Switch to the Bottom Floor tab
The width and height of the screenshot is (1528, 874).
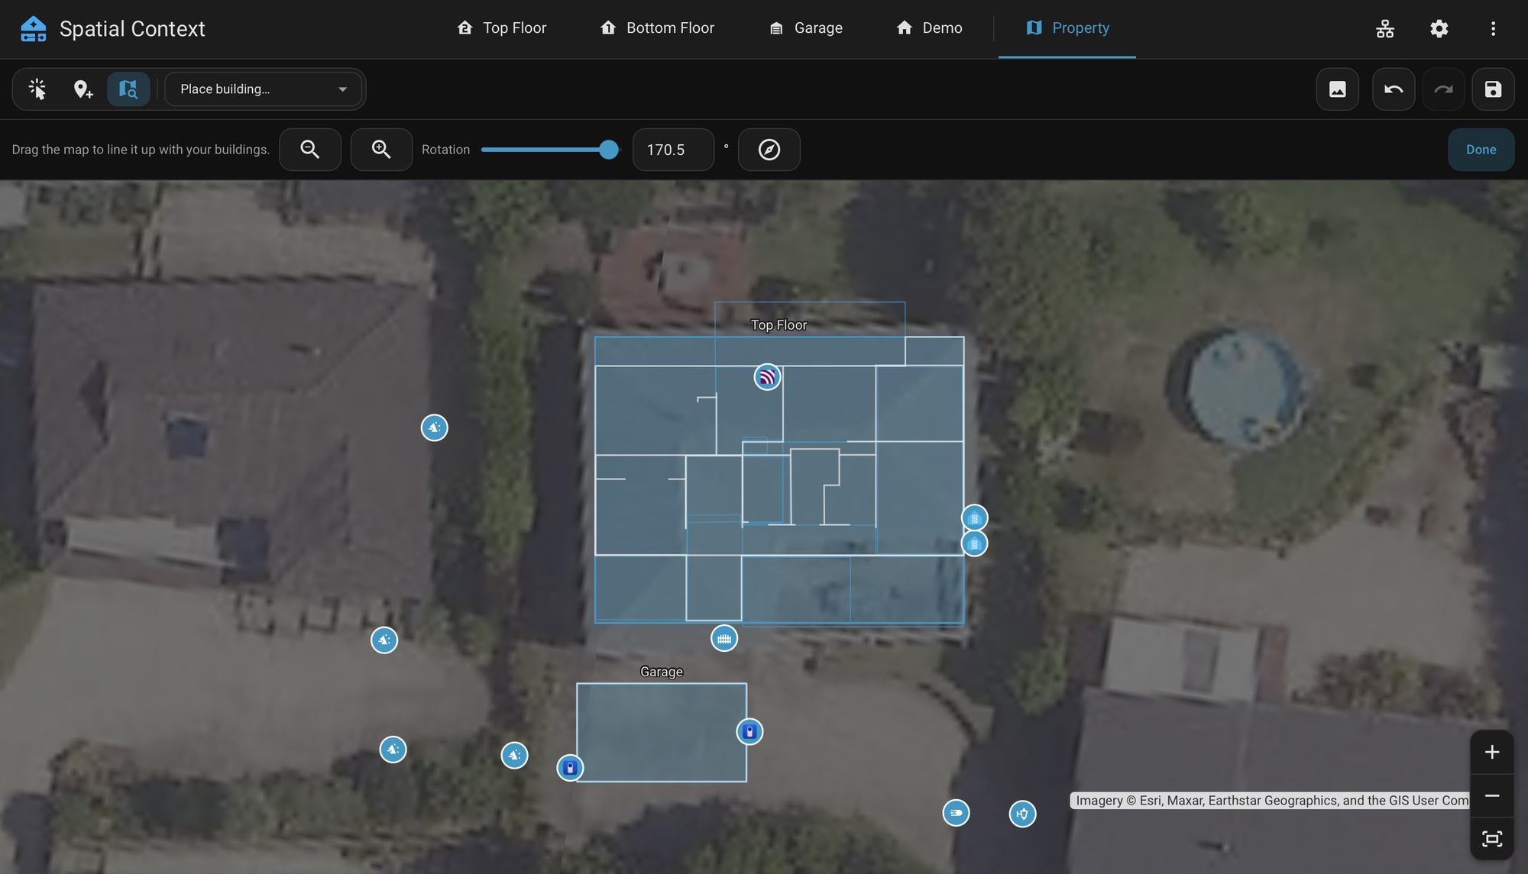coord(657,28)
